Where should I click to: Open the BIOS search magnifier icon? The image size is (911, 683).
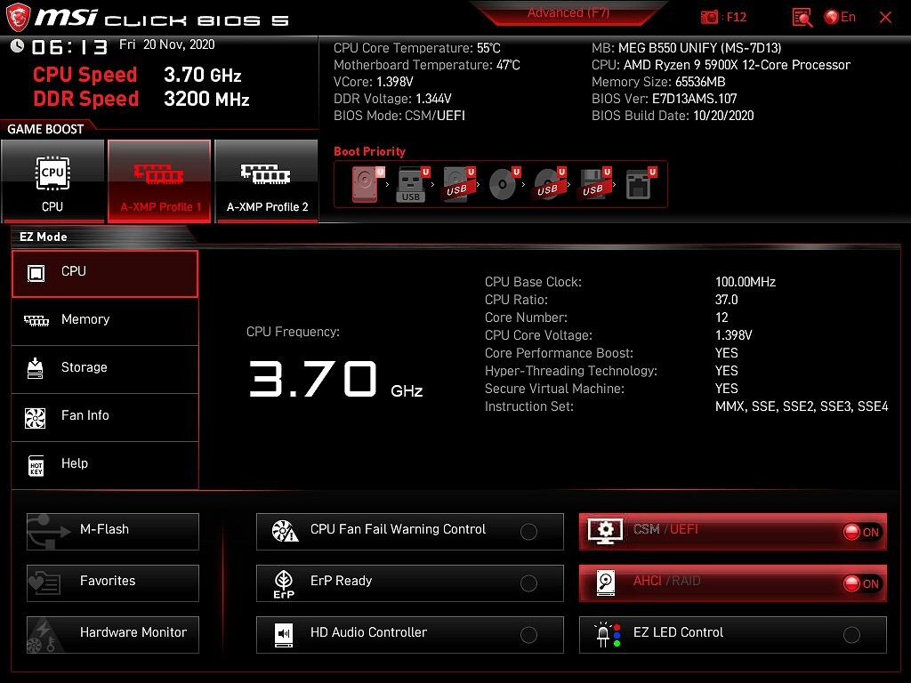coord(802,18)
